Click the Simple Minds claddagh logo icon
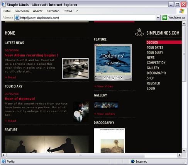 (x=139, y=32)
